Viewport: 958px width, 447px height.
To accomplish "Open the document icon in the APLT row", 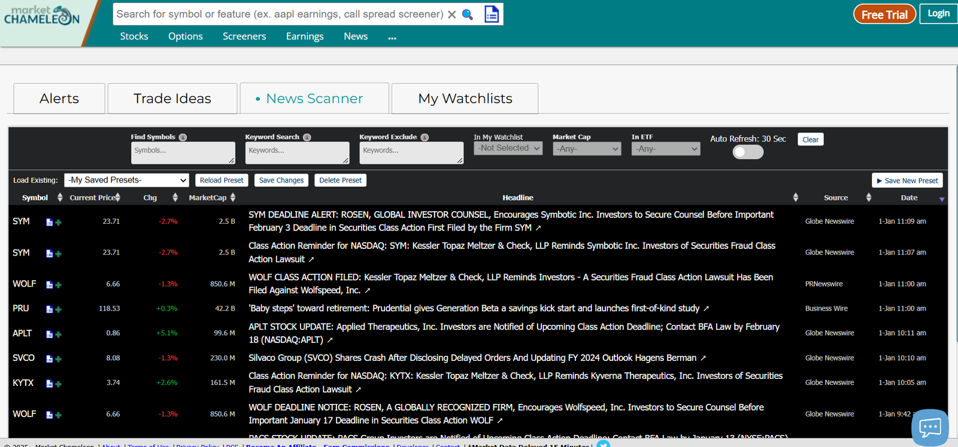I will 50,334.
